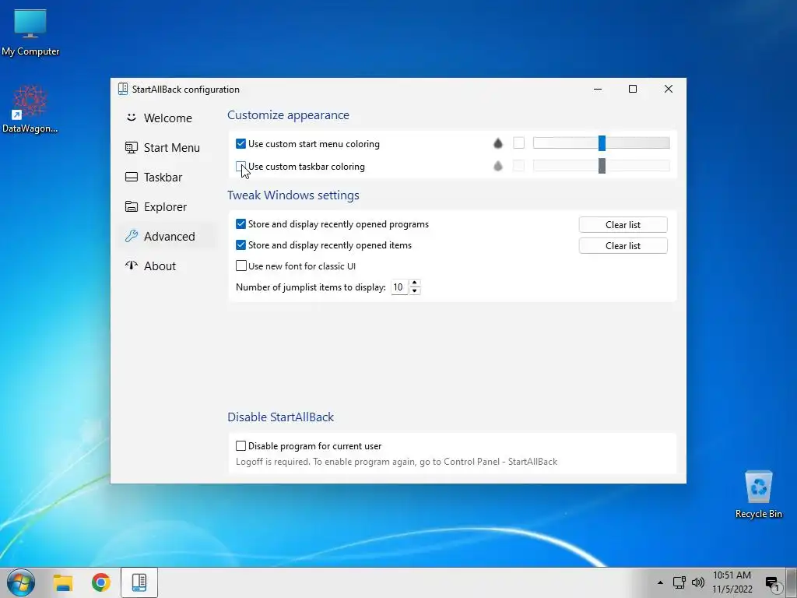This screenshot has height=598, width=797.
Task: Uncheck Use custom start menu coloring
Action: [x=241, y=144]
